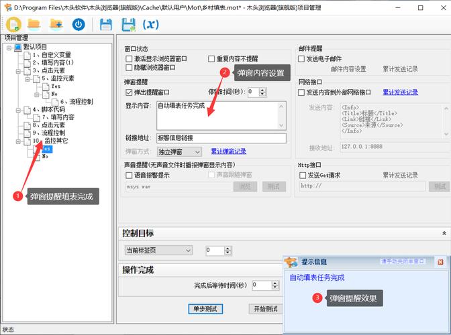Enable 语音报警提示 checkbox
The height and width of the screenshot is (335, 451).
pyautogui.click(x=129, y=175)
